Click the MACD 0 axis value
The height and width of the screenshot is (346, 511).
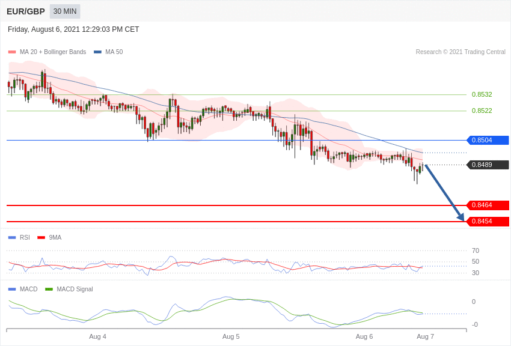point(474,302)
